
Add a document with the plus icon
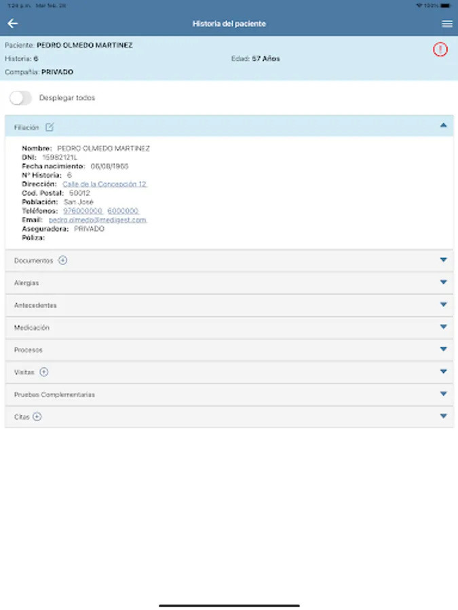(x=62, y=260)
